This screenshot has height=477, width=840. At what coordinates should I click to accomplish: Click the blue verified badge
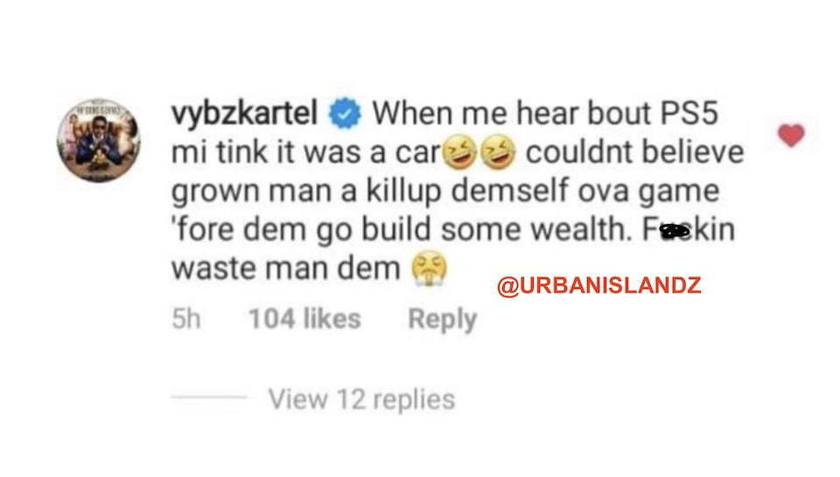345,113
